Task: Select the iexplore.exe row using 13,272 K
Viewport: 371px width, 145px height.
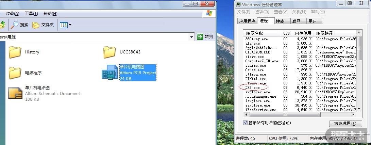Action: (x=300, y=101)
